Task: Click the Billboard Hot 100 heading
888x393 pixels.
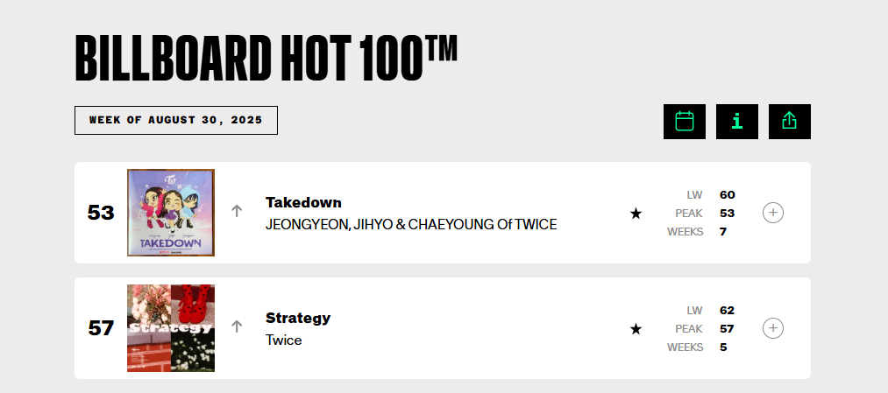Action: [x=266, y=59]
